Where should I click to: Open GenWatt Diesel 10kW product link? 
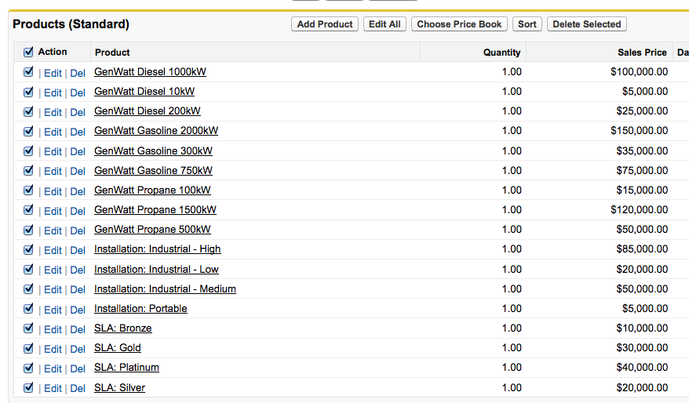click(144, 92)
